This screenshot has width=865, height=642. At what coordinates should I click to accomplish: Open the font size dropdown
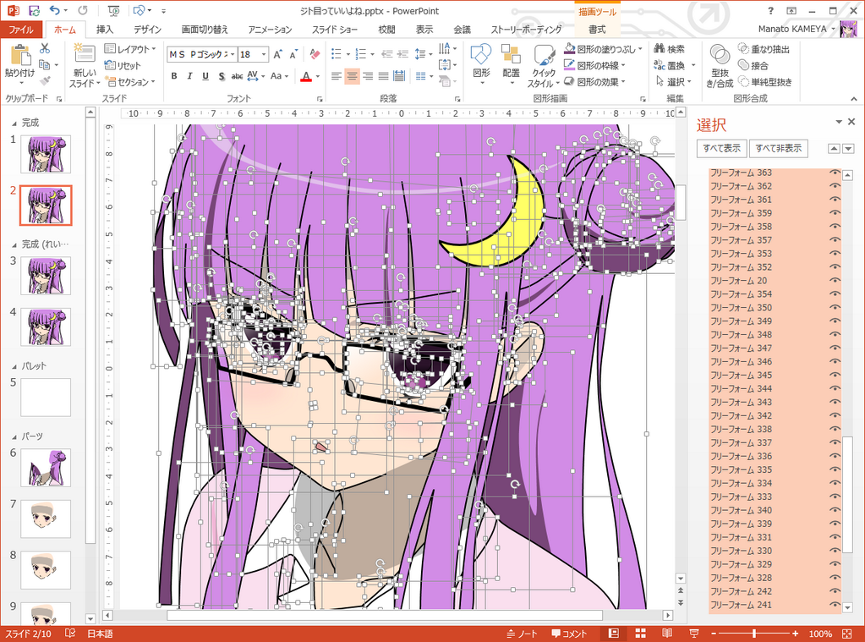click(x=264, y=54)
